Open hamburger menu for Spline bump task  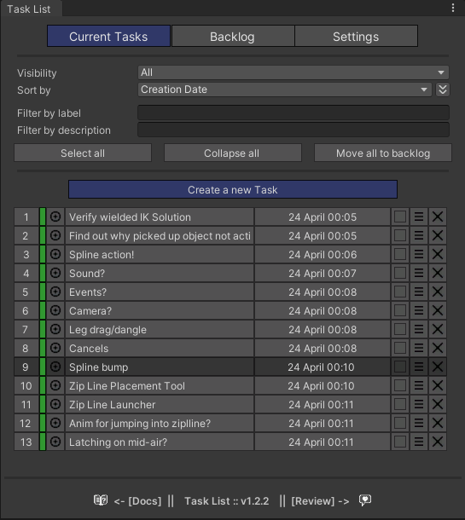click(419, 367)
